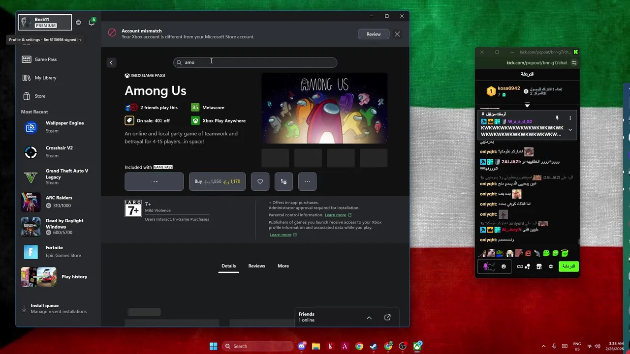630x354 pixels.
Task: Open the more options ellipsis button
Action: click(x=307, y=181)
